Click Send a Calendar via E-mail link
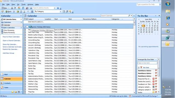The height and width of the screenshot is (98, 175). tap(12, 47)
